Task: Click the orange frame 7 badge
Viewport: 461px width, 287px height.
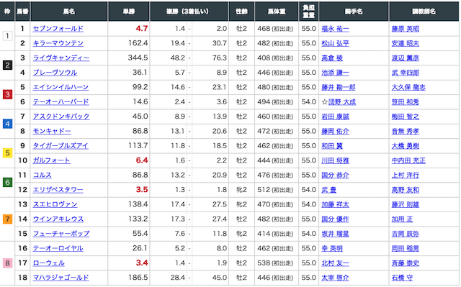Action: 7,219
